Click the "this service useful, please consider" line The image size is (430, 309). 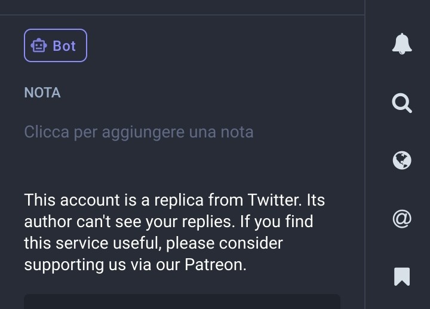click(153, 243)
